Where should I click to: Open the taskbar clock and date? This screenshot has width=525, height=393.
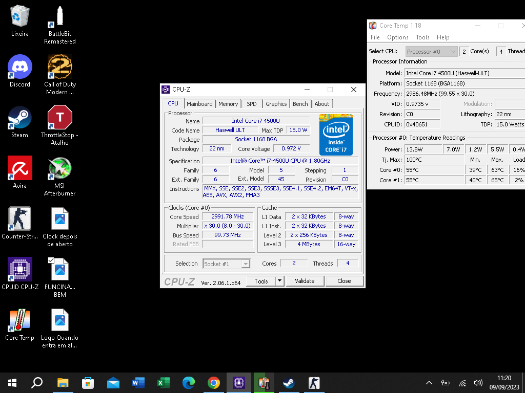(504, 383)
